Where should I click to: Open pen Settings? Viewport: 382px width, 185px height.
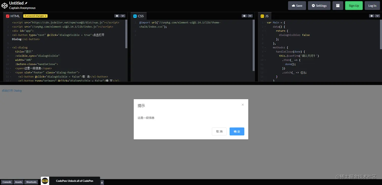[x=319, y=6]
